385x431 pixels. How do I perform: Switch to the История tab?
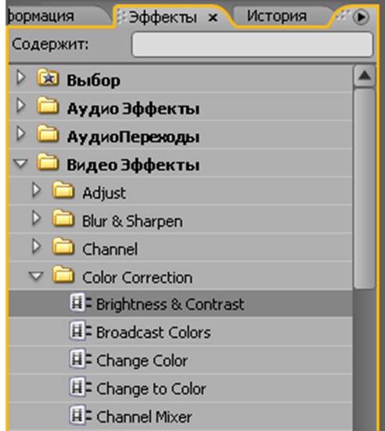tap(276, 16)
